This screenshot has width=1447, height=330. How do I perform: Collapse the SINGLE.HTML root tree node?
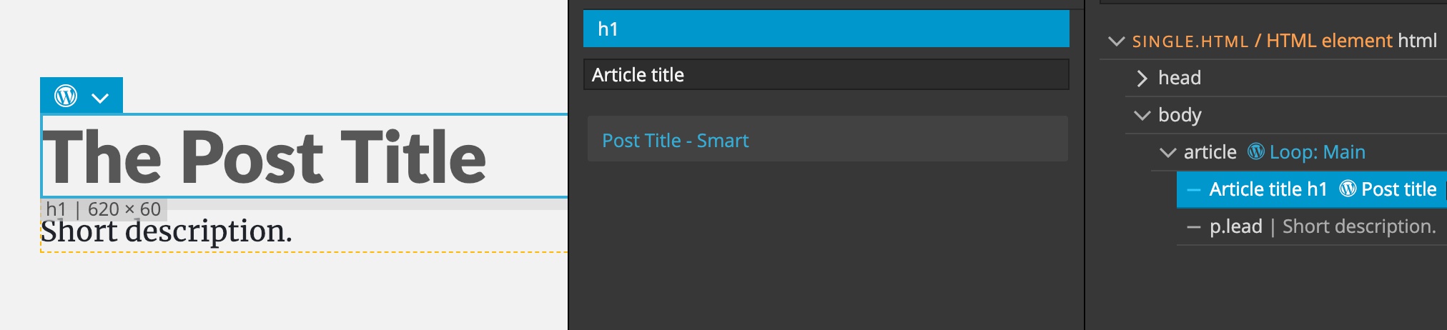(1116, 41)
